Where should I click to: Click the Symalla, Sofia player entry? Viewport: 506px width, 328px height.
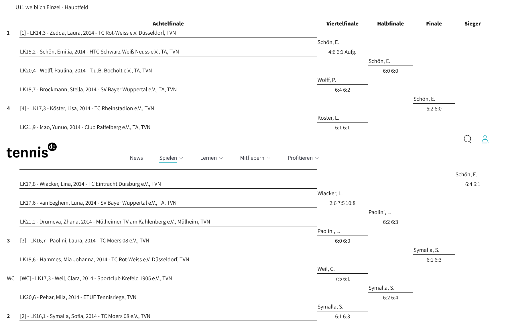pyautogui.click(x=85, y=316)
